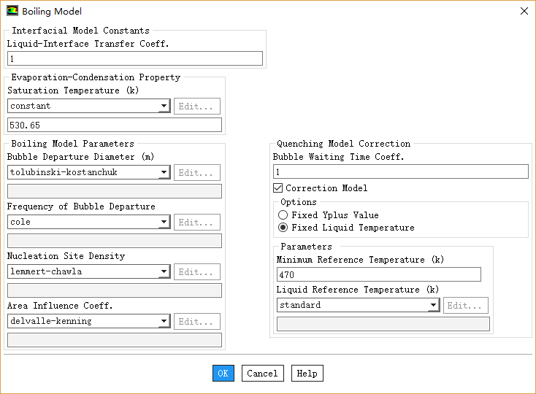Click the Saturation Temperature value field 530.65
This screenshot has width=536, height=394.
point(115,125)
